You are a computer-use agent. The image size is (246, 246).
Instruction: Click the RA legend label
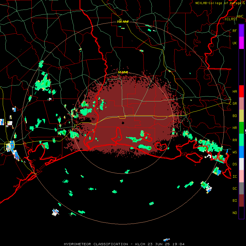pos(235,140)
